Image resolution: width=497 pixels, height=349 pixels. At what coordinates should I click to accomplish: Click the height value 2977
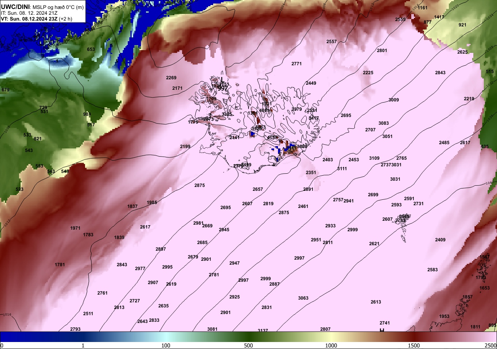tap(140, 269)
